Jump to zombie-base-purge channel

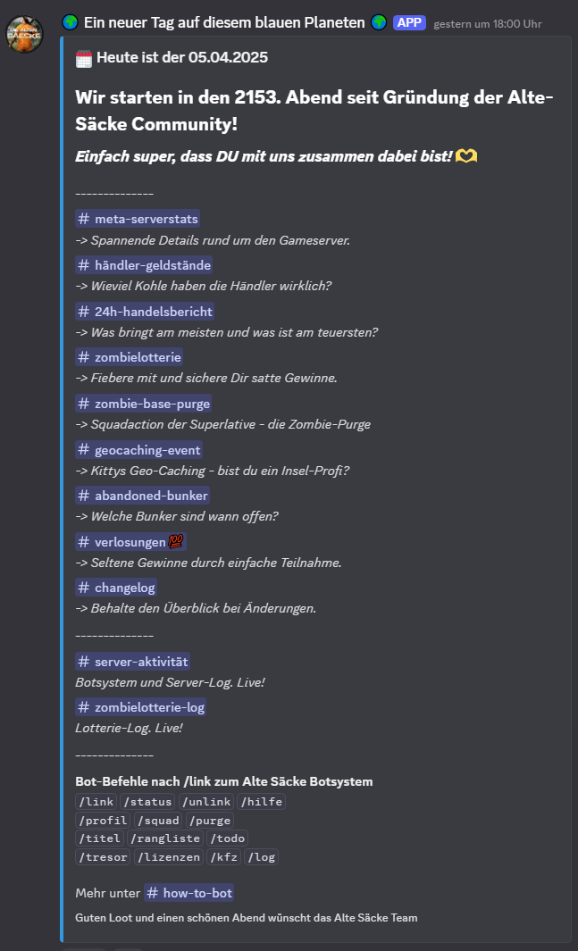[144, 404]
